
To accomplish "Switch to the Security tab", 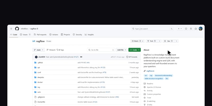I will pyautogui.click(x=77, y=35).
